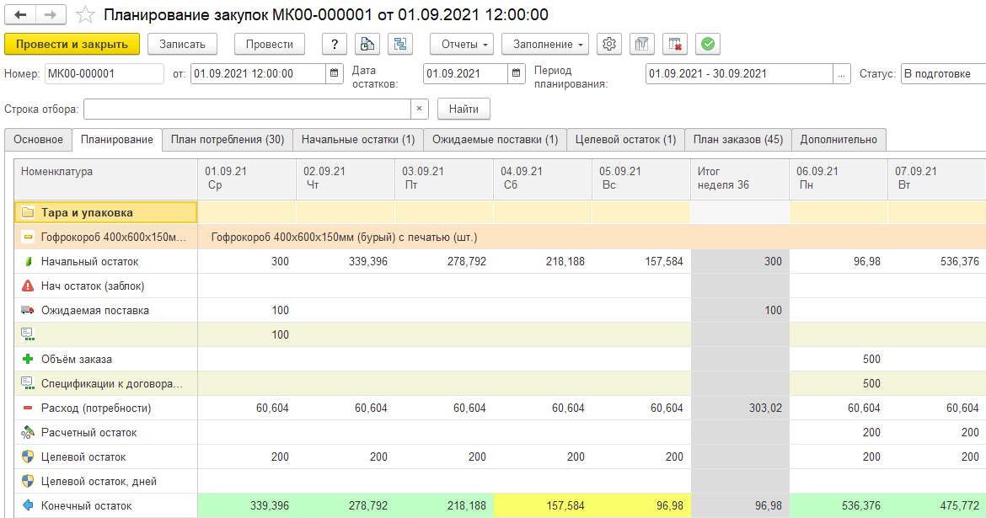Viewport: 986px width, 518px height.
Task: Open the План потребления (30) tab
Action: [228, 140]
